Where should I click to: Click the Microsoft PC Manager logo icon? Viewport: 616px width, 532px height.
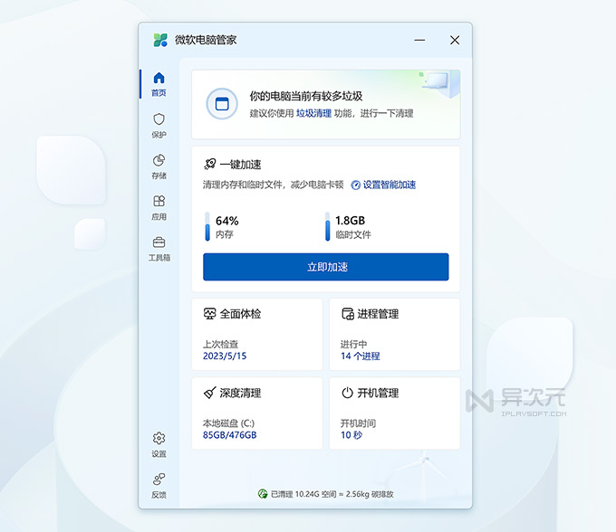tap(160, 40)
